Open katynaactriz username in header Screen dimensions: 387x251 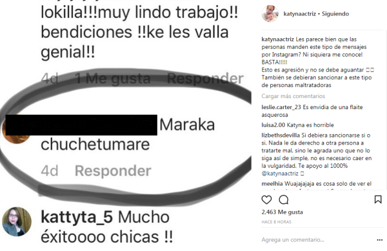(300, 14)
